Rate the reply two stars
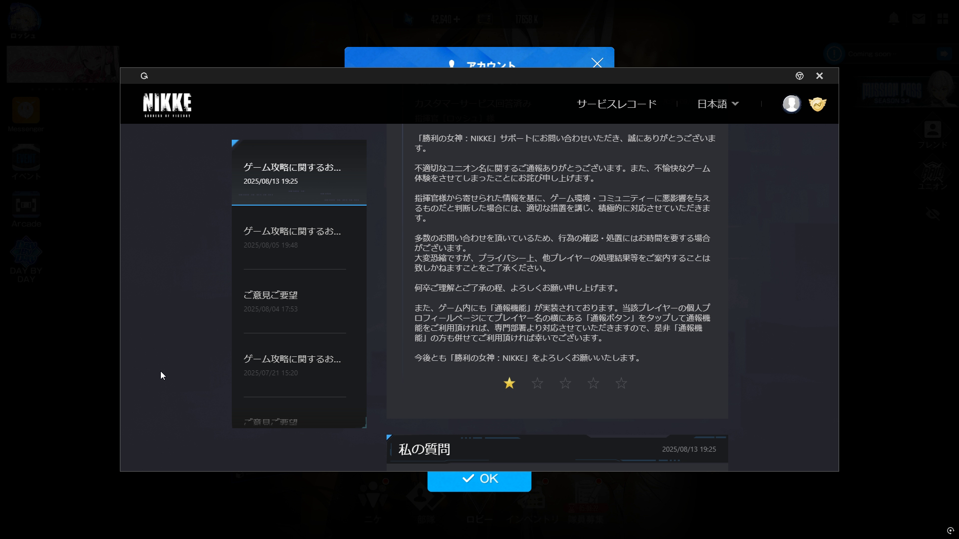Viewport: 959px width, 539px height. coord(537,383)
